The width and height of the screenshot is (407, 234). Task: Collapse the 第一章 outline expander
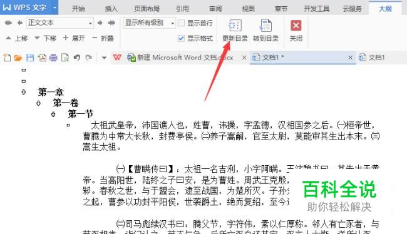pos(24,92)
